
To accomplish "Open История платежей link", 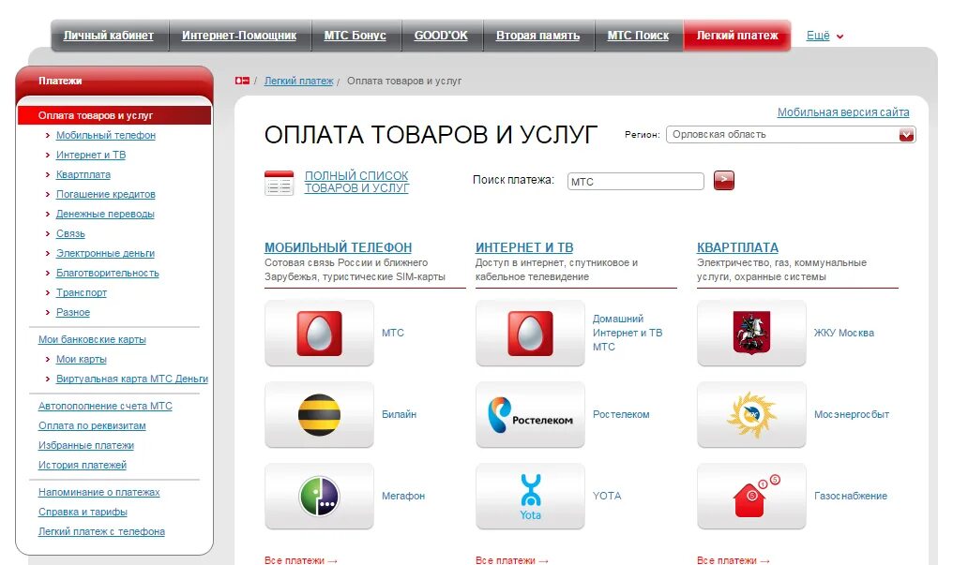I will [83, 465].
